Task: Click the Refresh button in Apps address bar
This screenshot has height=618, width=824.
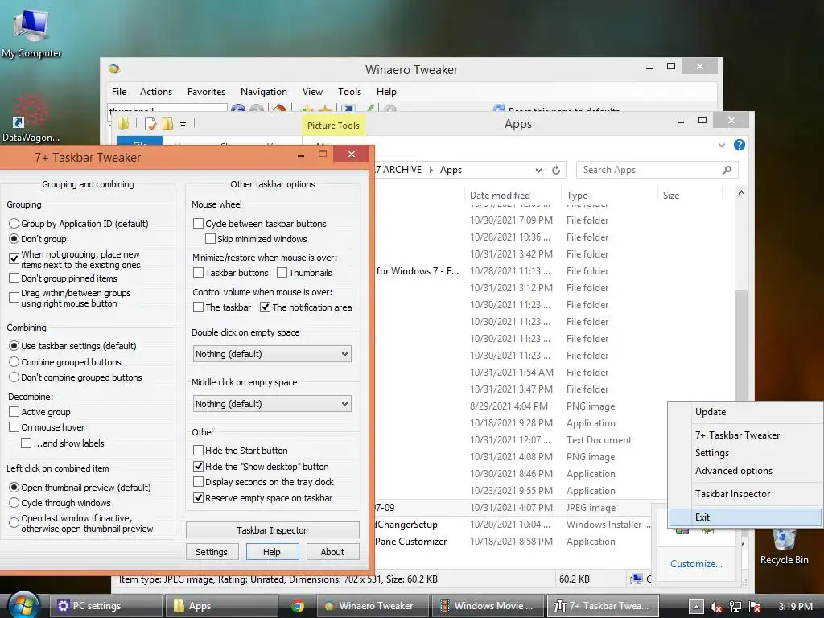Action: tap(556, 170)
